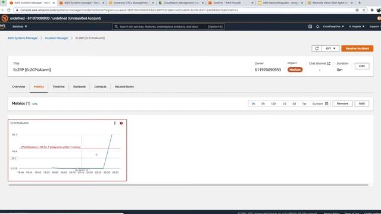
Task: Close the first AWS Systems Manager tab
Action: pos(54,3)
